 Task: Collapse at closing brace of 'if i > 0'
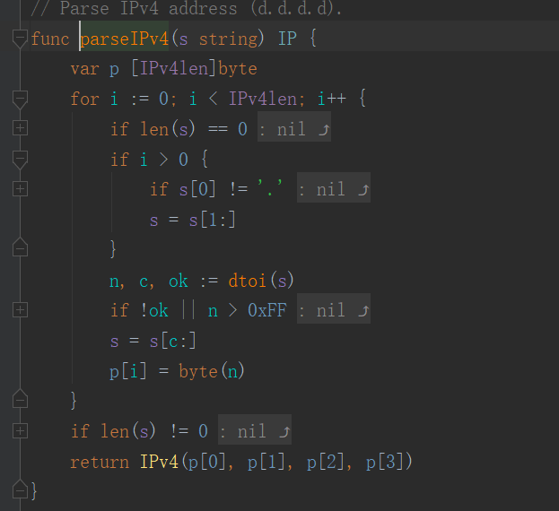pos(20,247)
